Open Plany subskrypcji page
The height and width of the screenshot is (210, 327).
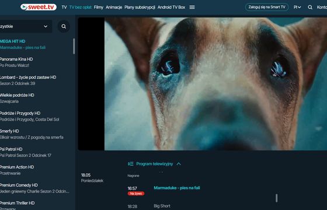[x=140, y=7]
